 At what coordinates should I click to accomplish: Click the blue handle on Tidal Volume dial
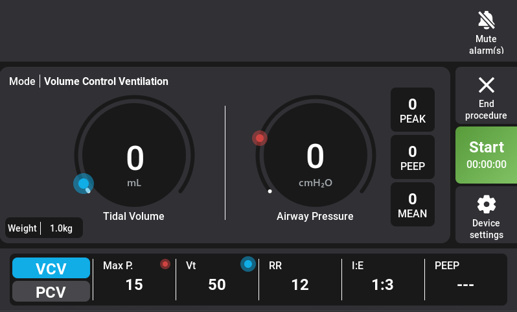83,184
